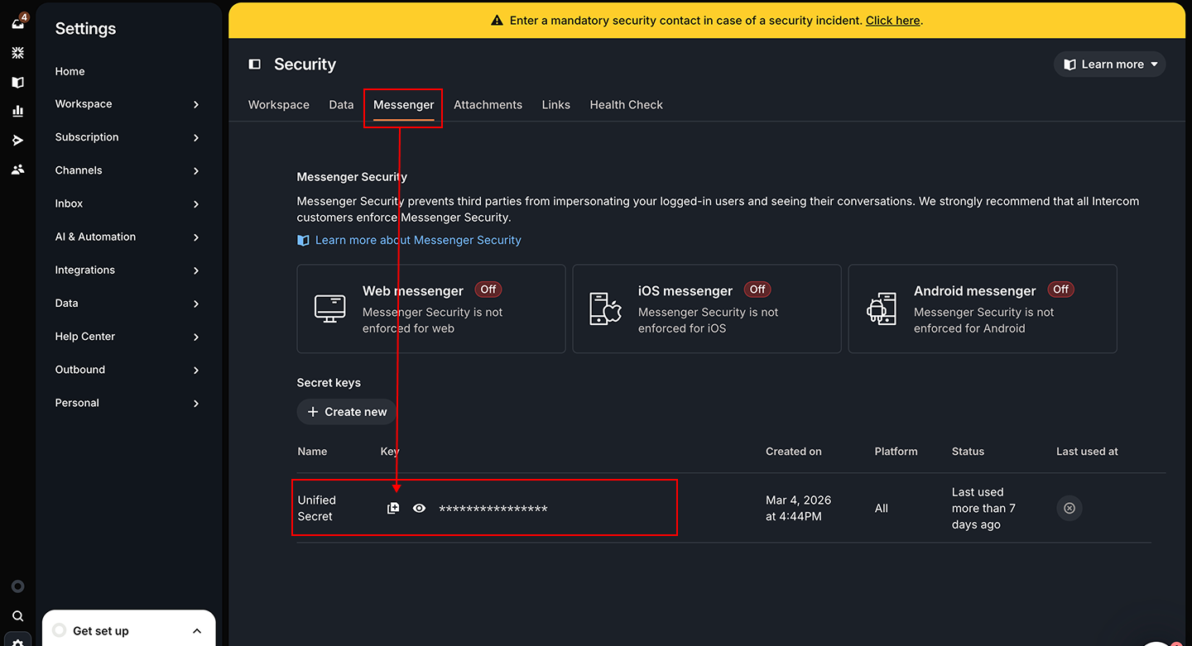This screenshot has height=646, width=1192.
Task: Click the Last used at column header
Action: tap(1087, 452)
